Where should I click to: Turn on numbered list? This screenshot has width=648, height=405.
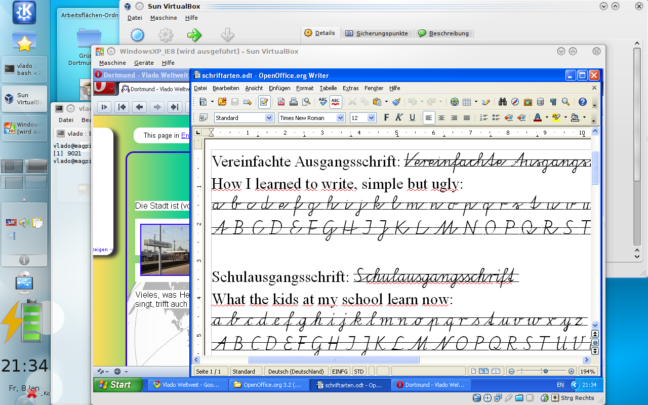pos(483,117)
